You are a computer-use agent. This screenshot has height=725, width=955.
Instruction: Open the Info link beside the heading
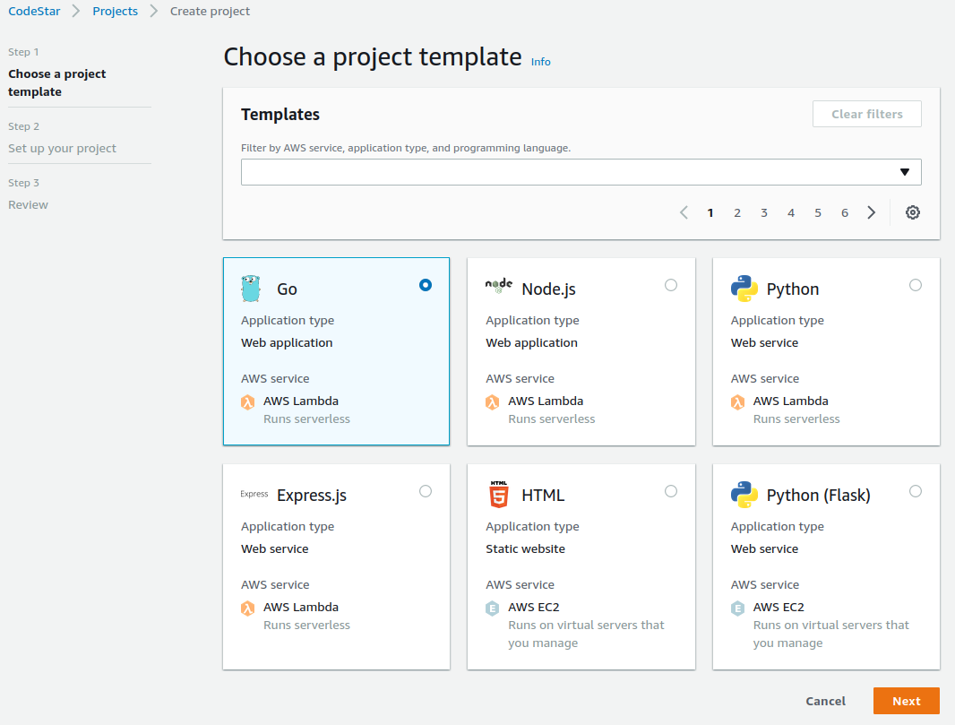pyautogui.click(x=541, y=62)
